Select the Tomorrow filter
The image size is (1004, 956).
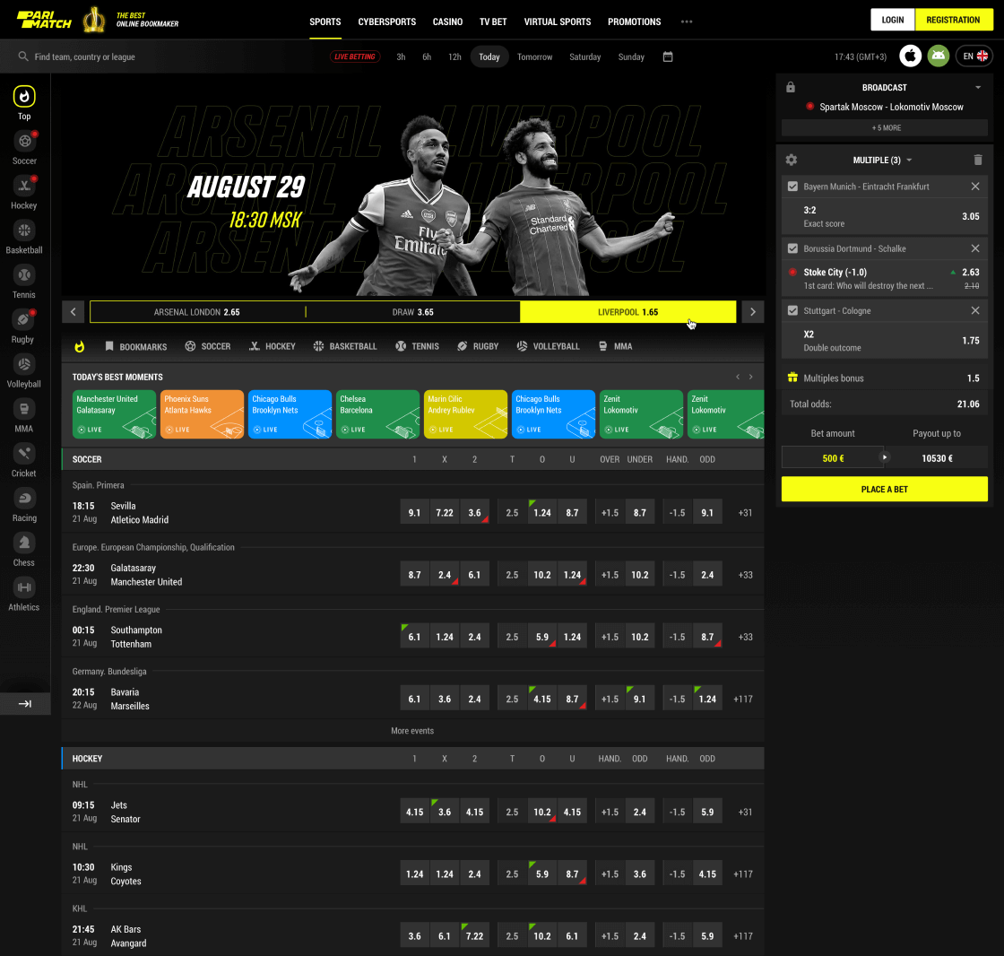click(x=534, y=56)
